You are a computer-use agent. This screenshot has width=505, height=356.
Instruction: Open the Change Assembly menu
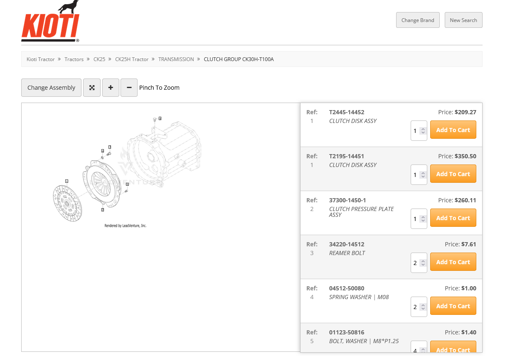tap(51, 88)
